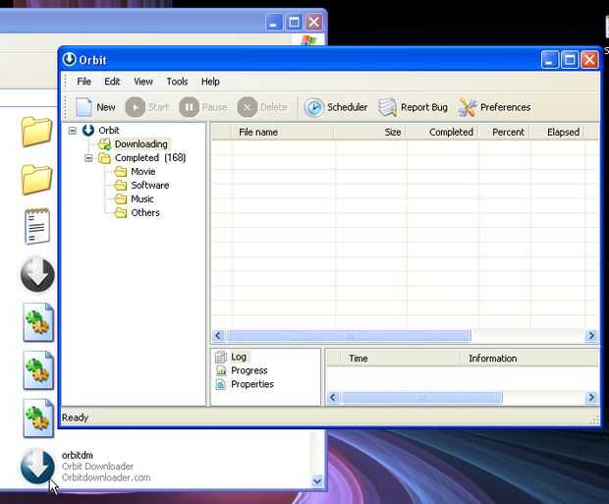
Task: Click the left arrow of download list scrollbar
Action: [218, 335]
